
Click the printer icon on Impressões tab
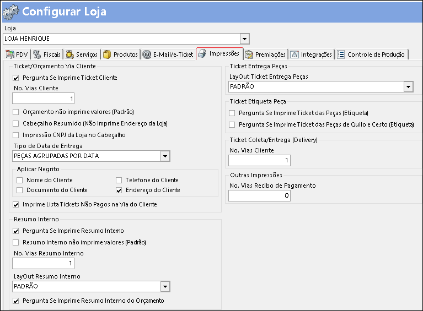click(202, 53)
